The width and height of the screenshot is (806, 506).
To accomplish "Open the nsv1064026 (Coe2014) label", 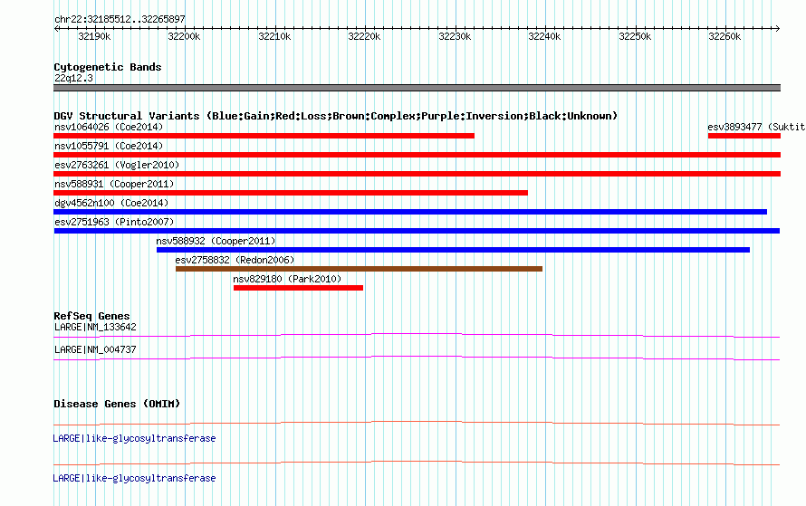I will pyautogui.click(x=109, y=127).
